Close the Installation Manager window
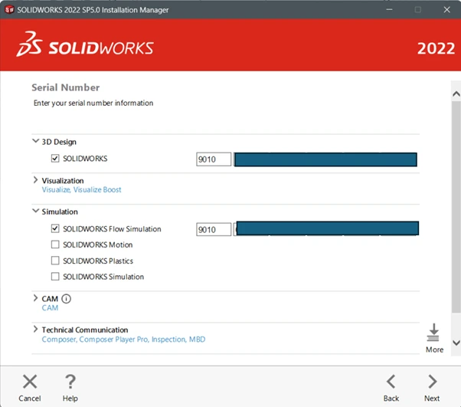The width and height of the screenshot is (461, 407). [447, 9]
